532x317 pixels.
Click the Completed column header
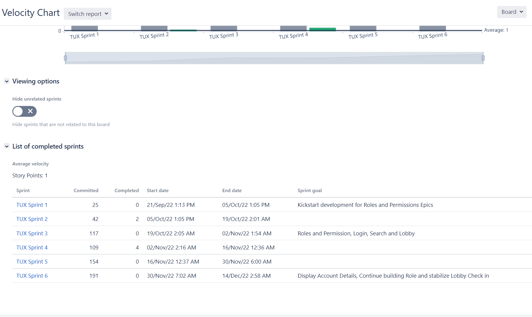pos(127,191)
